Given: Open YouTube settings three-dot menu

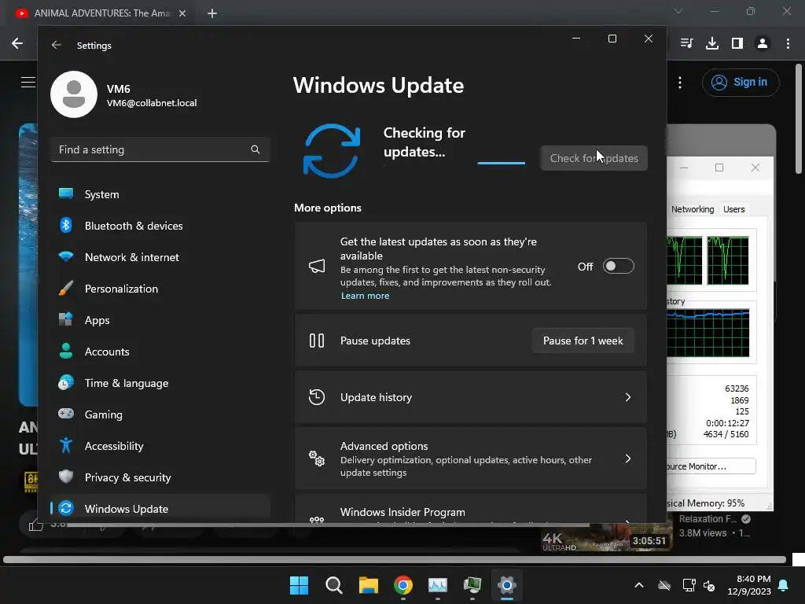Looking at the screenshot, I should (x=680, y=82).
